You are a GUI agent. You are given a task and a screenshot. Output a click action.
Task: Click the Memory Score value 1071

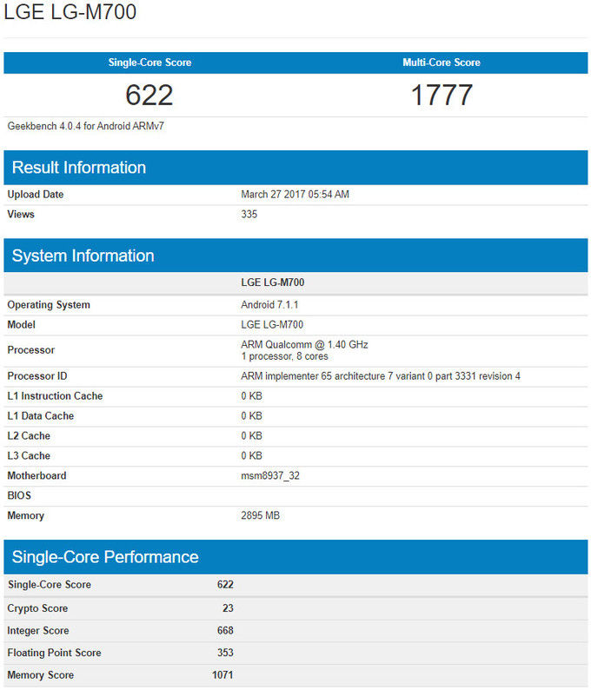click(222, 675)
